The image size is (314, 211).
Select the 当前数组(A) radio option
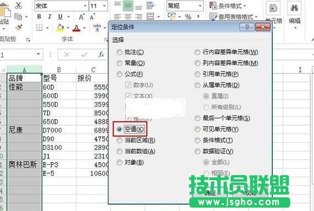pos(136,152)
